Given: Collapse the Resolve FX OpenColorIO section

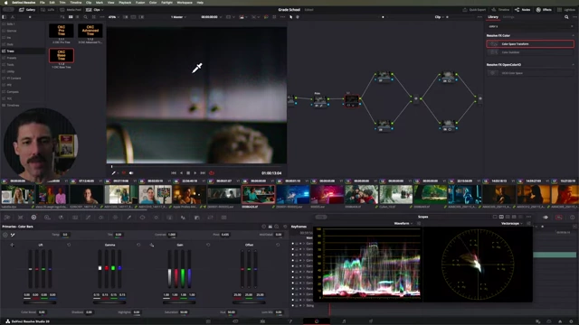Looking at the screenshot, I should 573,65.
